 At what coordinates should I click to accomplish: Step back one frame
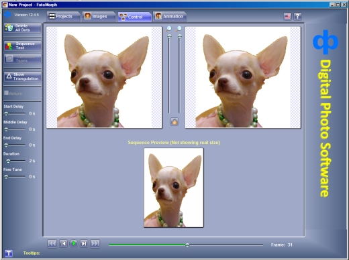(63, 243)
